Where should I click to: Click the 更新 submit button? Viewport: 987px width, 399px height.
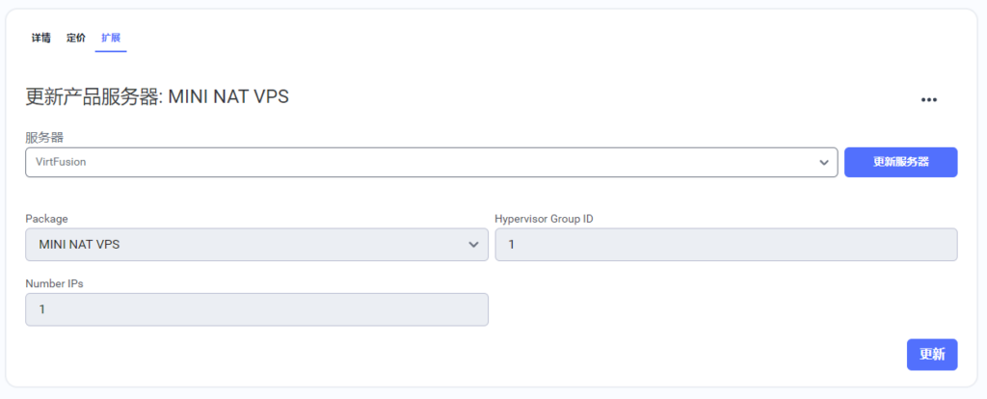tap(931, 354)
